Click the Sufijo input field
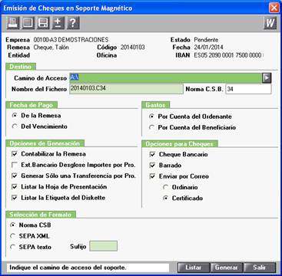 (x=103, y=246)
